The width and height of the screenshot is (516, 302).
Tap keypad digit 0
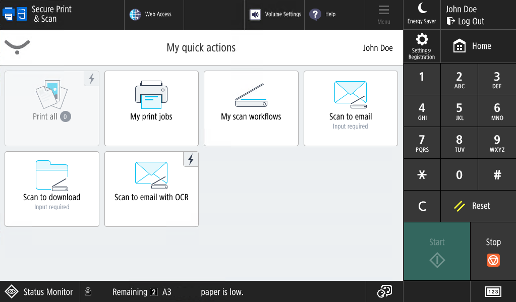(x=459, y=174)
